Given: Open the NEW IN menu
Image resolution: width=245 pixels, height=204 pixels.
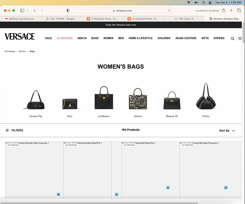Looking at the screenshot, I should pos(82,38).
